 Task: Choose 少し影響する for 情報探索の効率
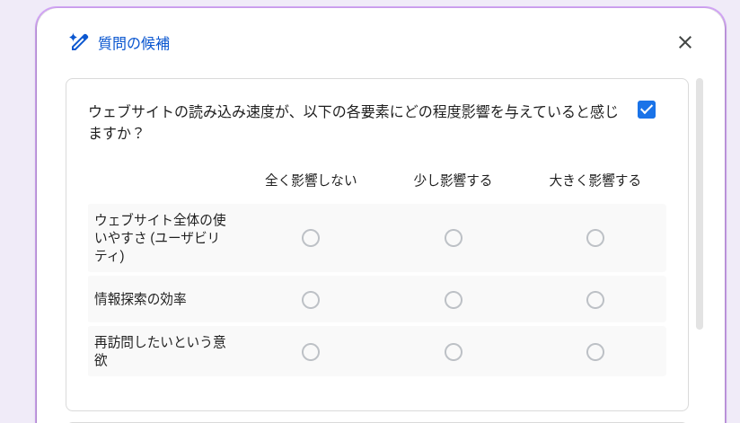click(454, 300)
